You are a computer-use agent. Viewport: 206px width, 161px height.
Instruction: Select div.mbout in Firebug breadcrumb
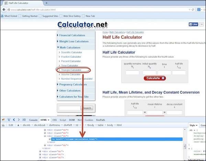[39, 125]
